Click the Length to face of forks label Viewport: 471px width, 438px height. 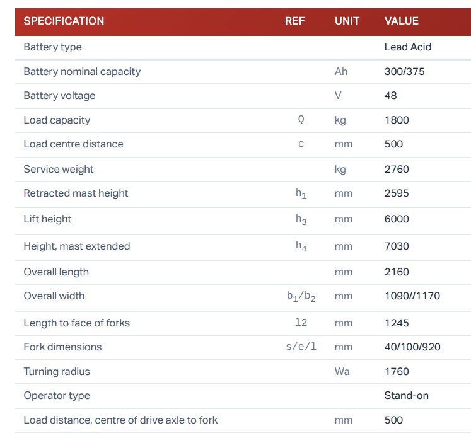click(76, 323)
